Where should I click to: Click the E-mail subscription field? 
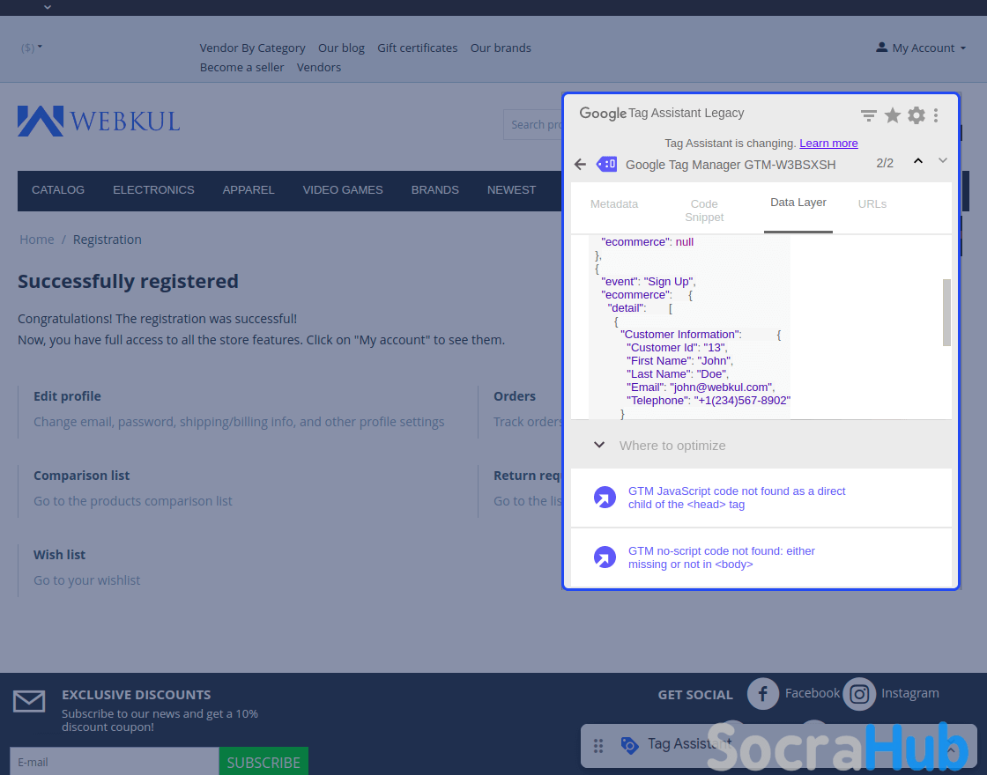115,762
